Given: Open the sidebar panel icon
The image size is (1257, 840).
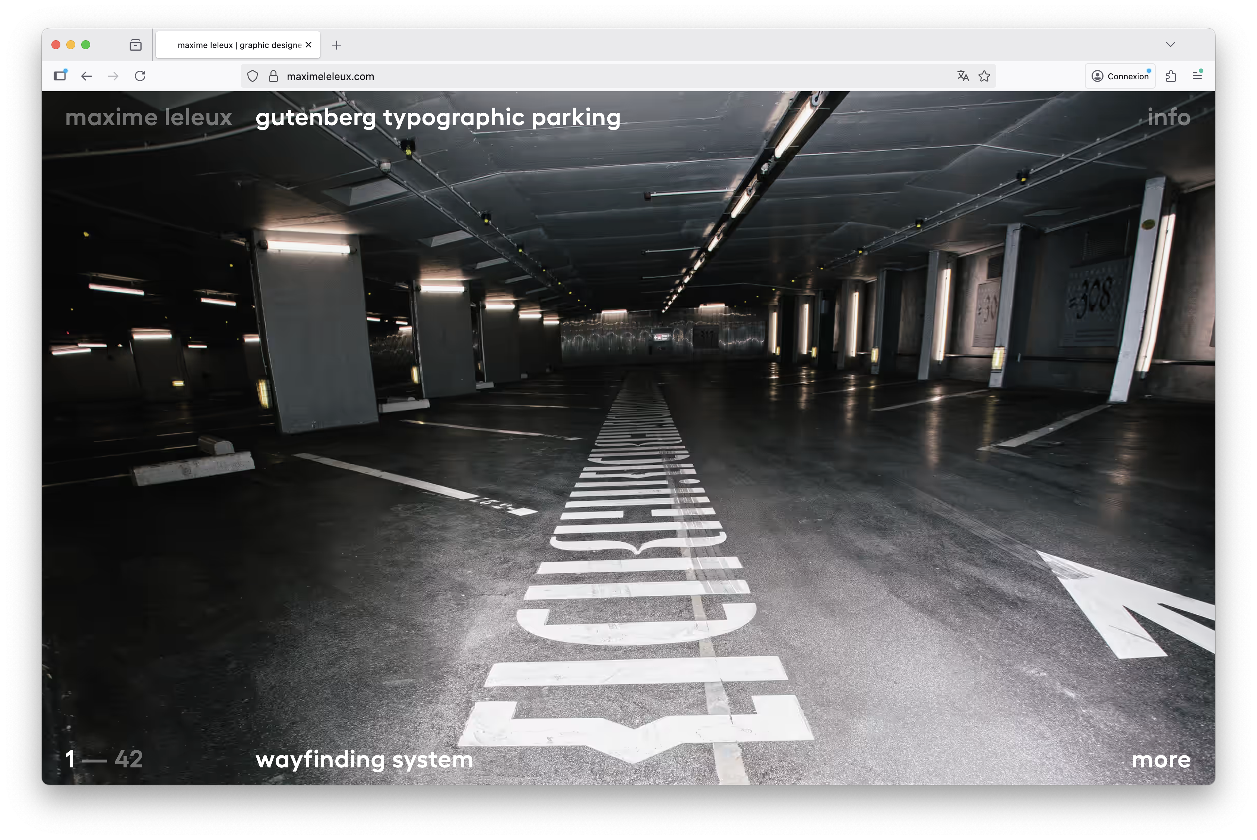Looking at the screenshot, I should [x=60, y=76].
